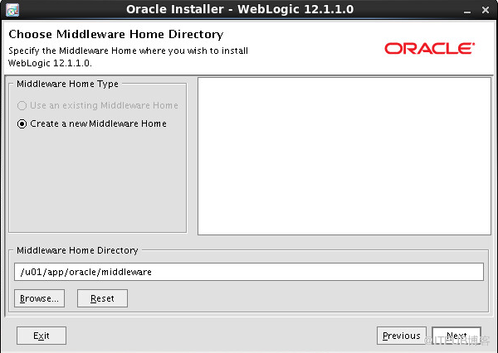Click the window title Oracle Installer - WebLogic 12.1.1.0
Viewport: 498px width, 353px height.
240,9
